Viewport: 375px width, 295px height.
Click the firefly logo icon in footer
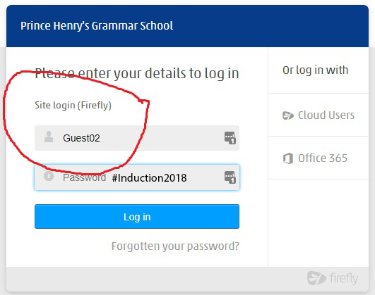point(316,278)
